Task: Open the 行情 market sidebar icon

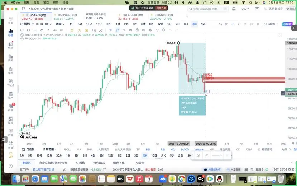Action: (11, 33)
